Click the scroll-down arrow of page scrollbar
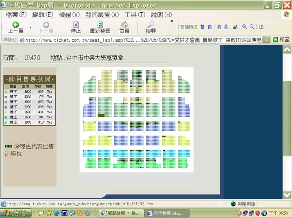The height and width of the screenshot is (218, 292). pyautogui.click(x=287, y=194)
